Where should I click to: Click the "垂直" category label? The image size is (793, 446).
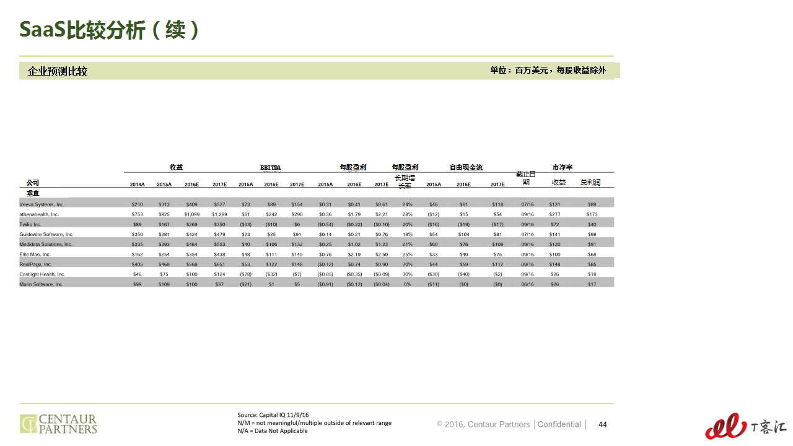pyautogui.click(x=33, y=193)
